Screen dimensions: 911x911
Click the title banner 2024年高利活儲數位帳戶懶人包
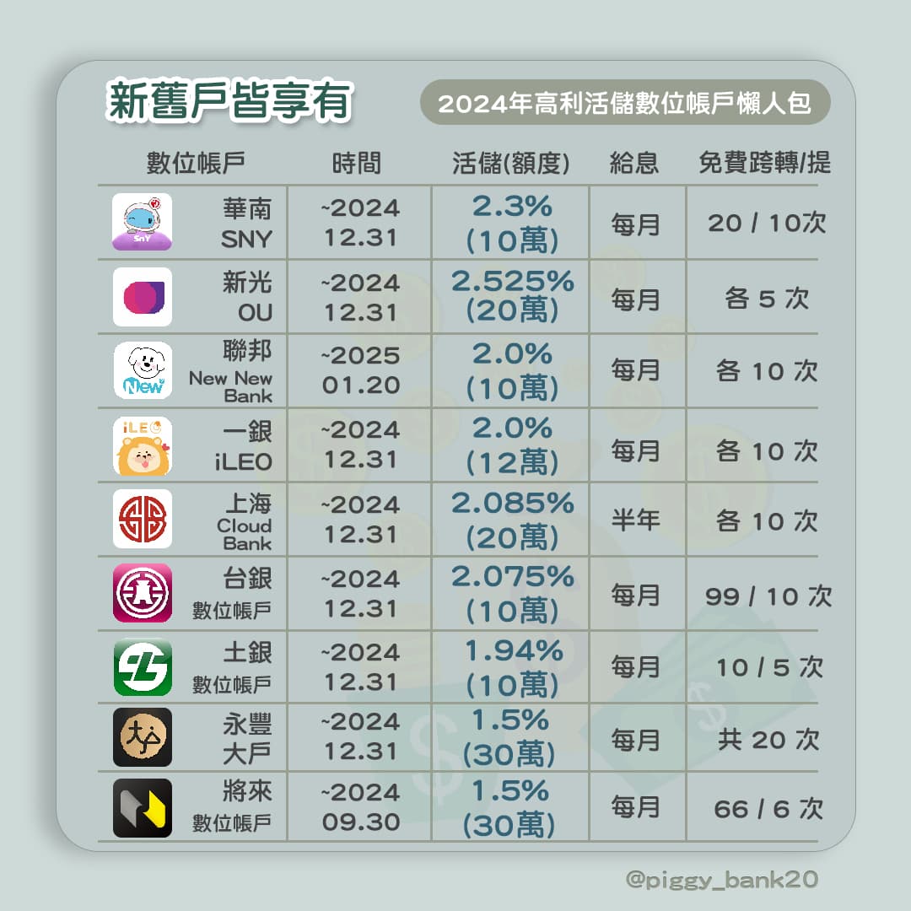point(624,103)
